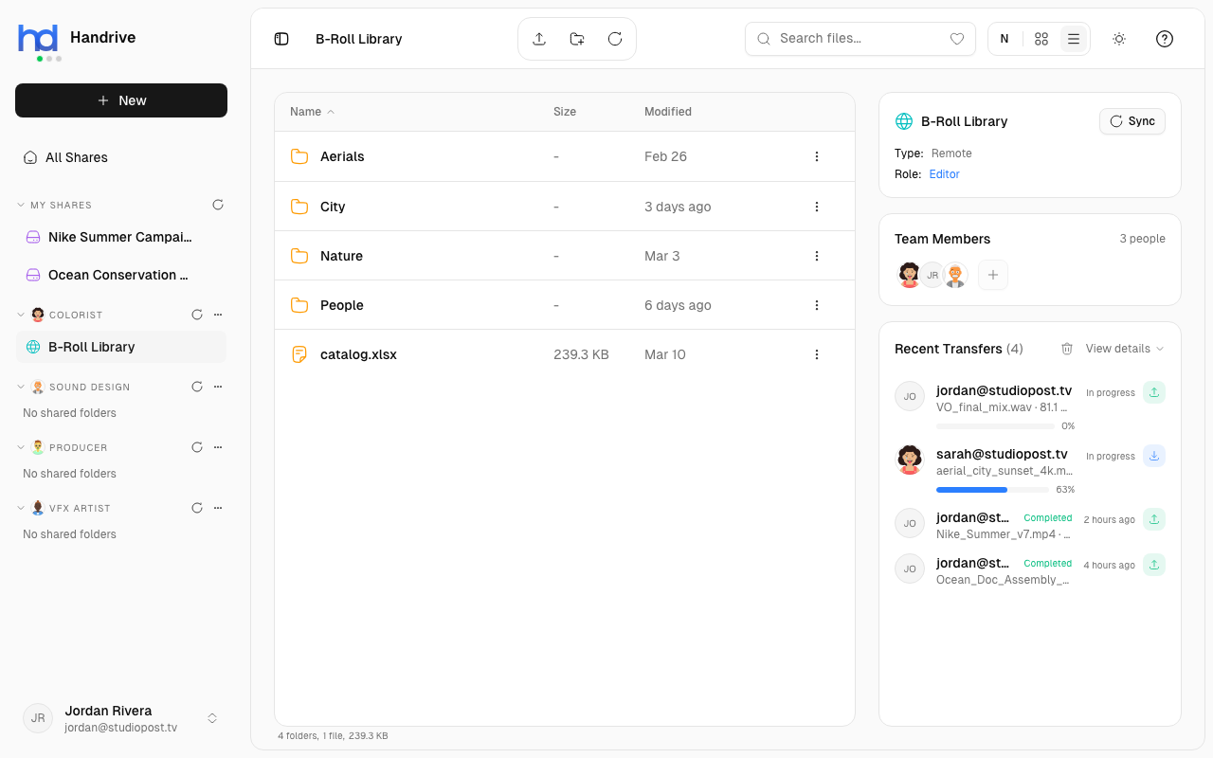The image size is (1213, 758).
Task: Open the COLORIST section more options menu
Action: 218,314
